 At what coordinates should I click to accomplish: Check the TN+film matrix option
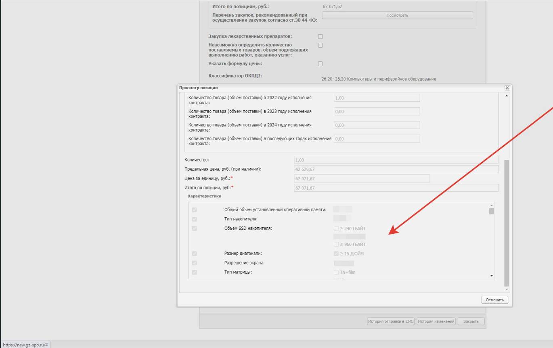pyautogui.click(x=336, y=273)
